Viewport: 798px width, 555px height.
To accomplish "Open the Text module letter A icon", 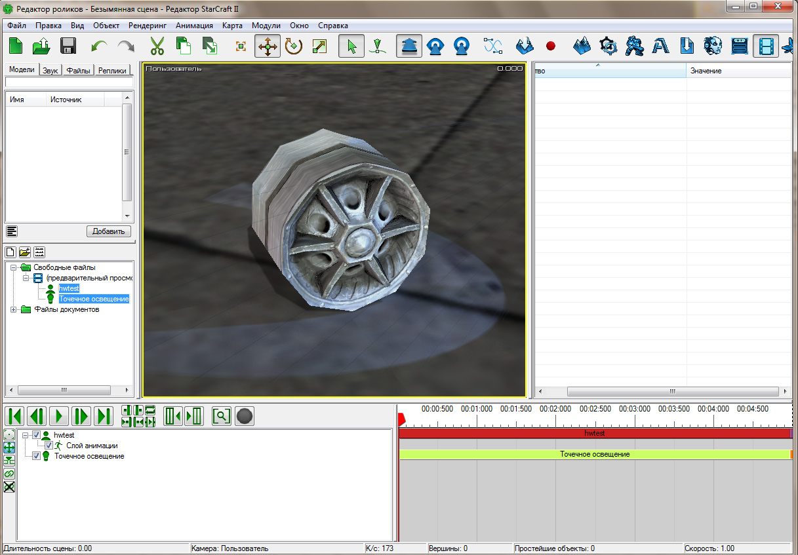I will [x=660, y=47].
